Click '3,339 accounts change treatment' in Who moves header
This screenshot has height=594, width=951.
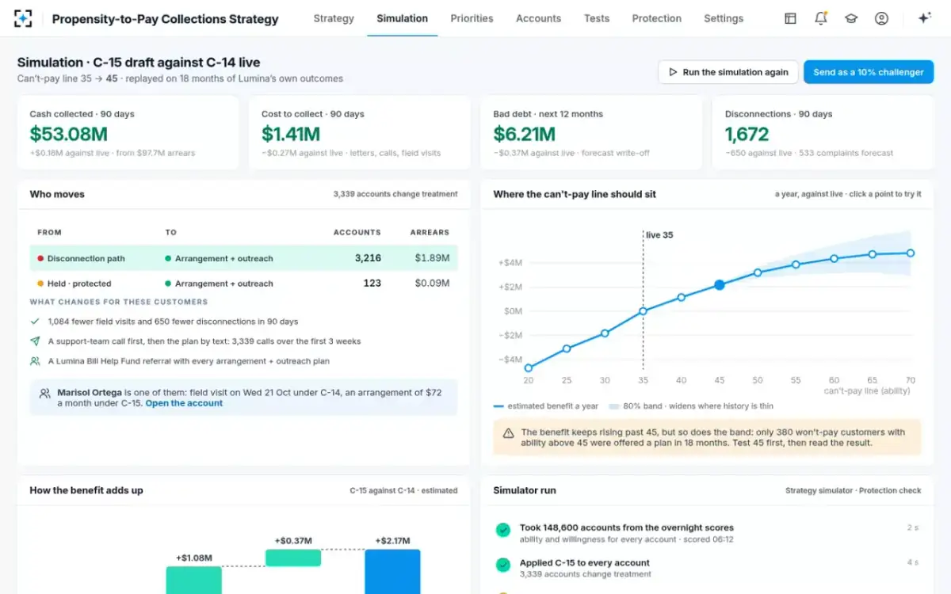point(395,194)
